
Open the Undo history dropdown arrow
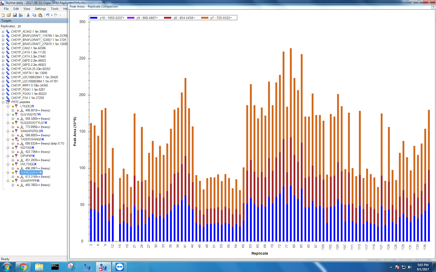tap(51, 15)
